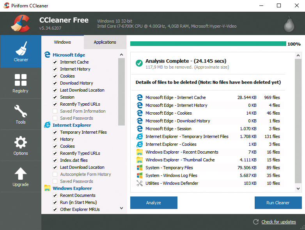305x230 pixels.
Task: Minimize the CCleaner window
Action: (x=261, y=5)
